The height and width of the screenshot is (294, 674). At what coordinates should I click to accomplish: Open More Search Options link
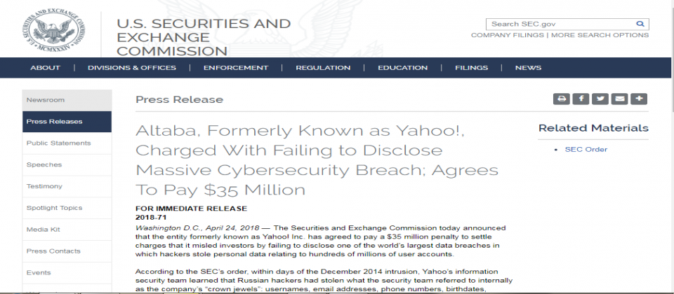[x=600, y=35]
